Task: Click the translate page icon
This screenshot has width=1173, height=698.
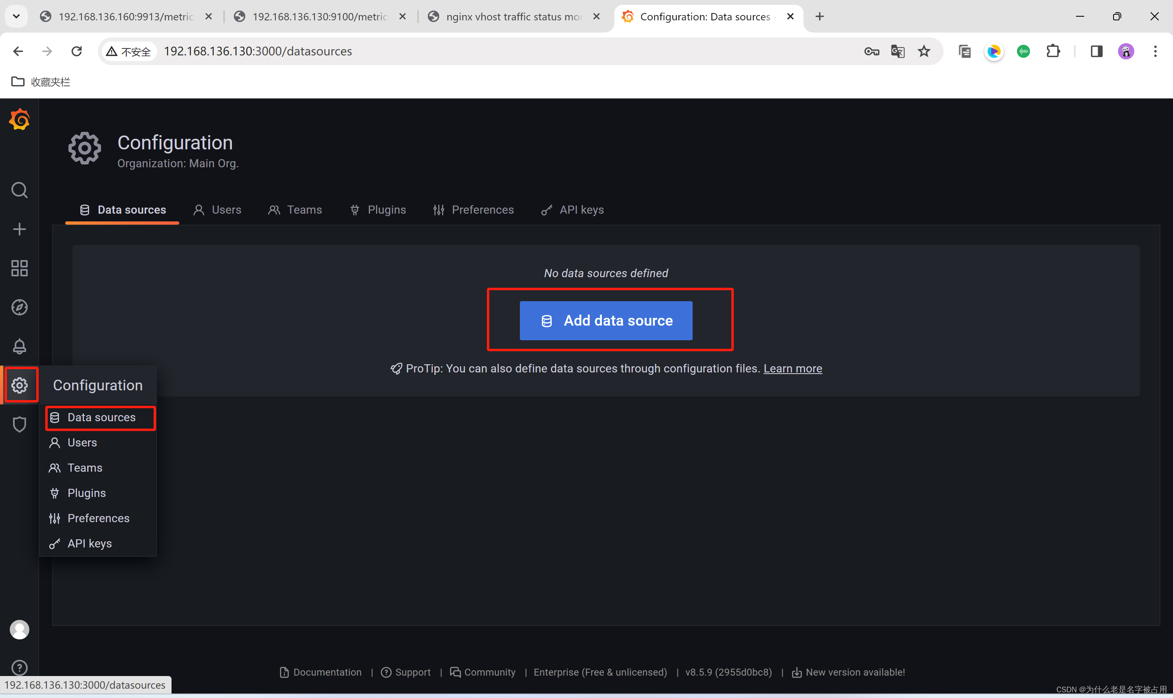Action: tap(898, 51)
